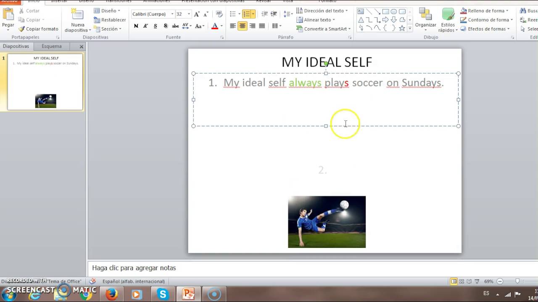Toggle italic K formatting
The height and width of the screenshot is (302, 538).
tap(145, 26)
